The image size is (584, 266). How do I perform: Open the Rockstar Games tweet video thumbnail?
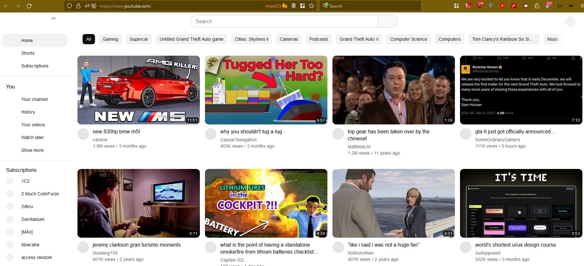coord(521,90)
